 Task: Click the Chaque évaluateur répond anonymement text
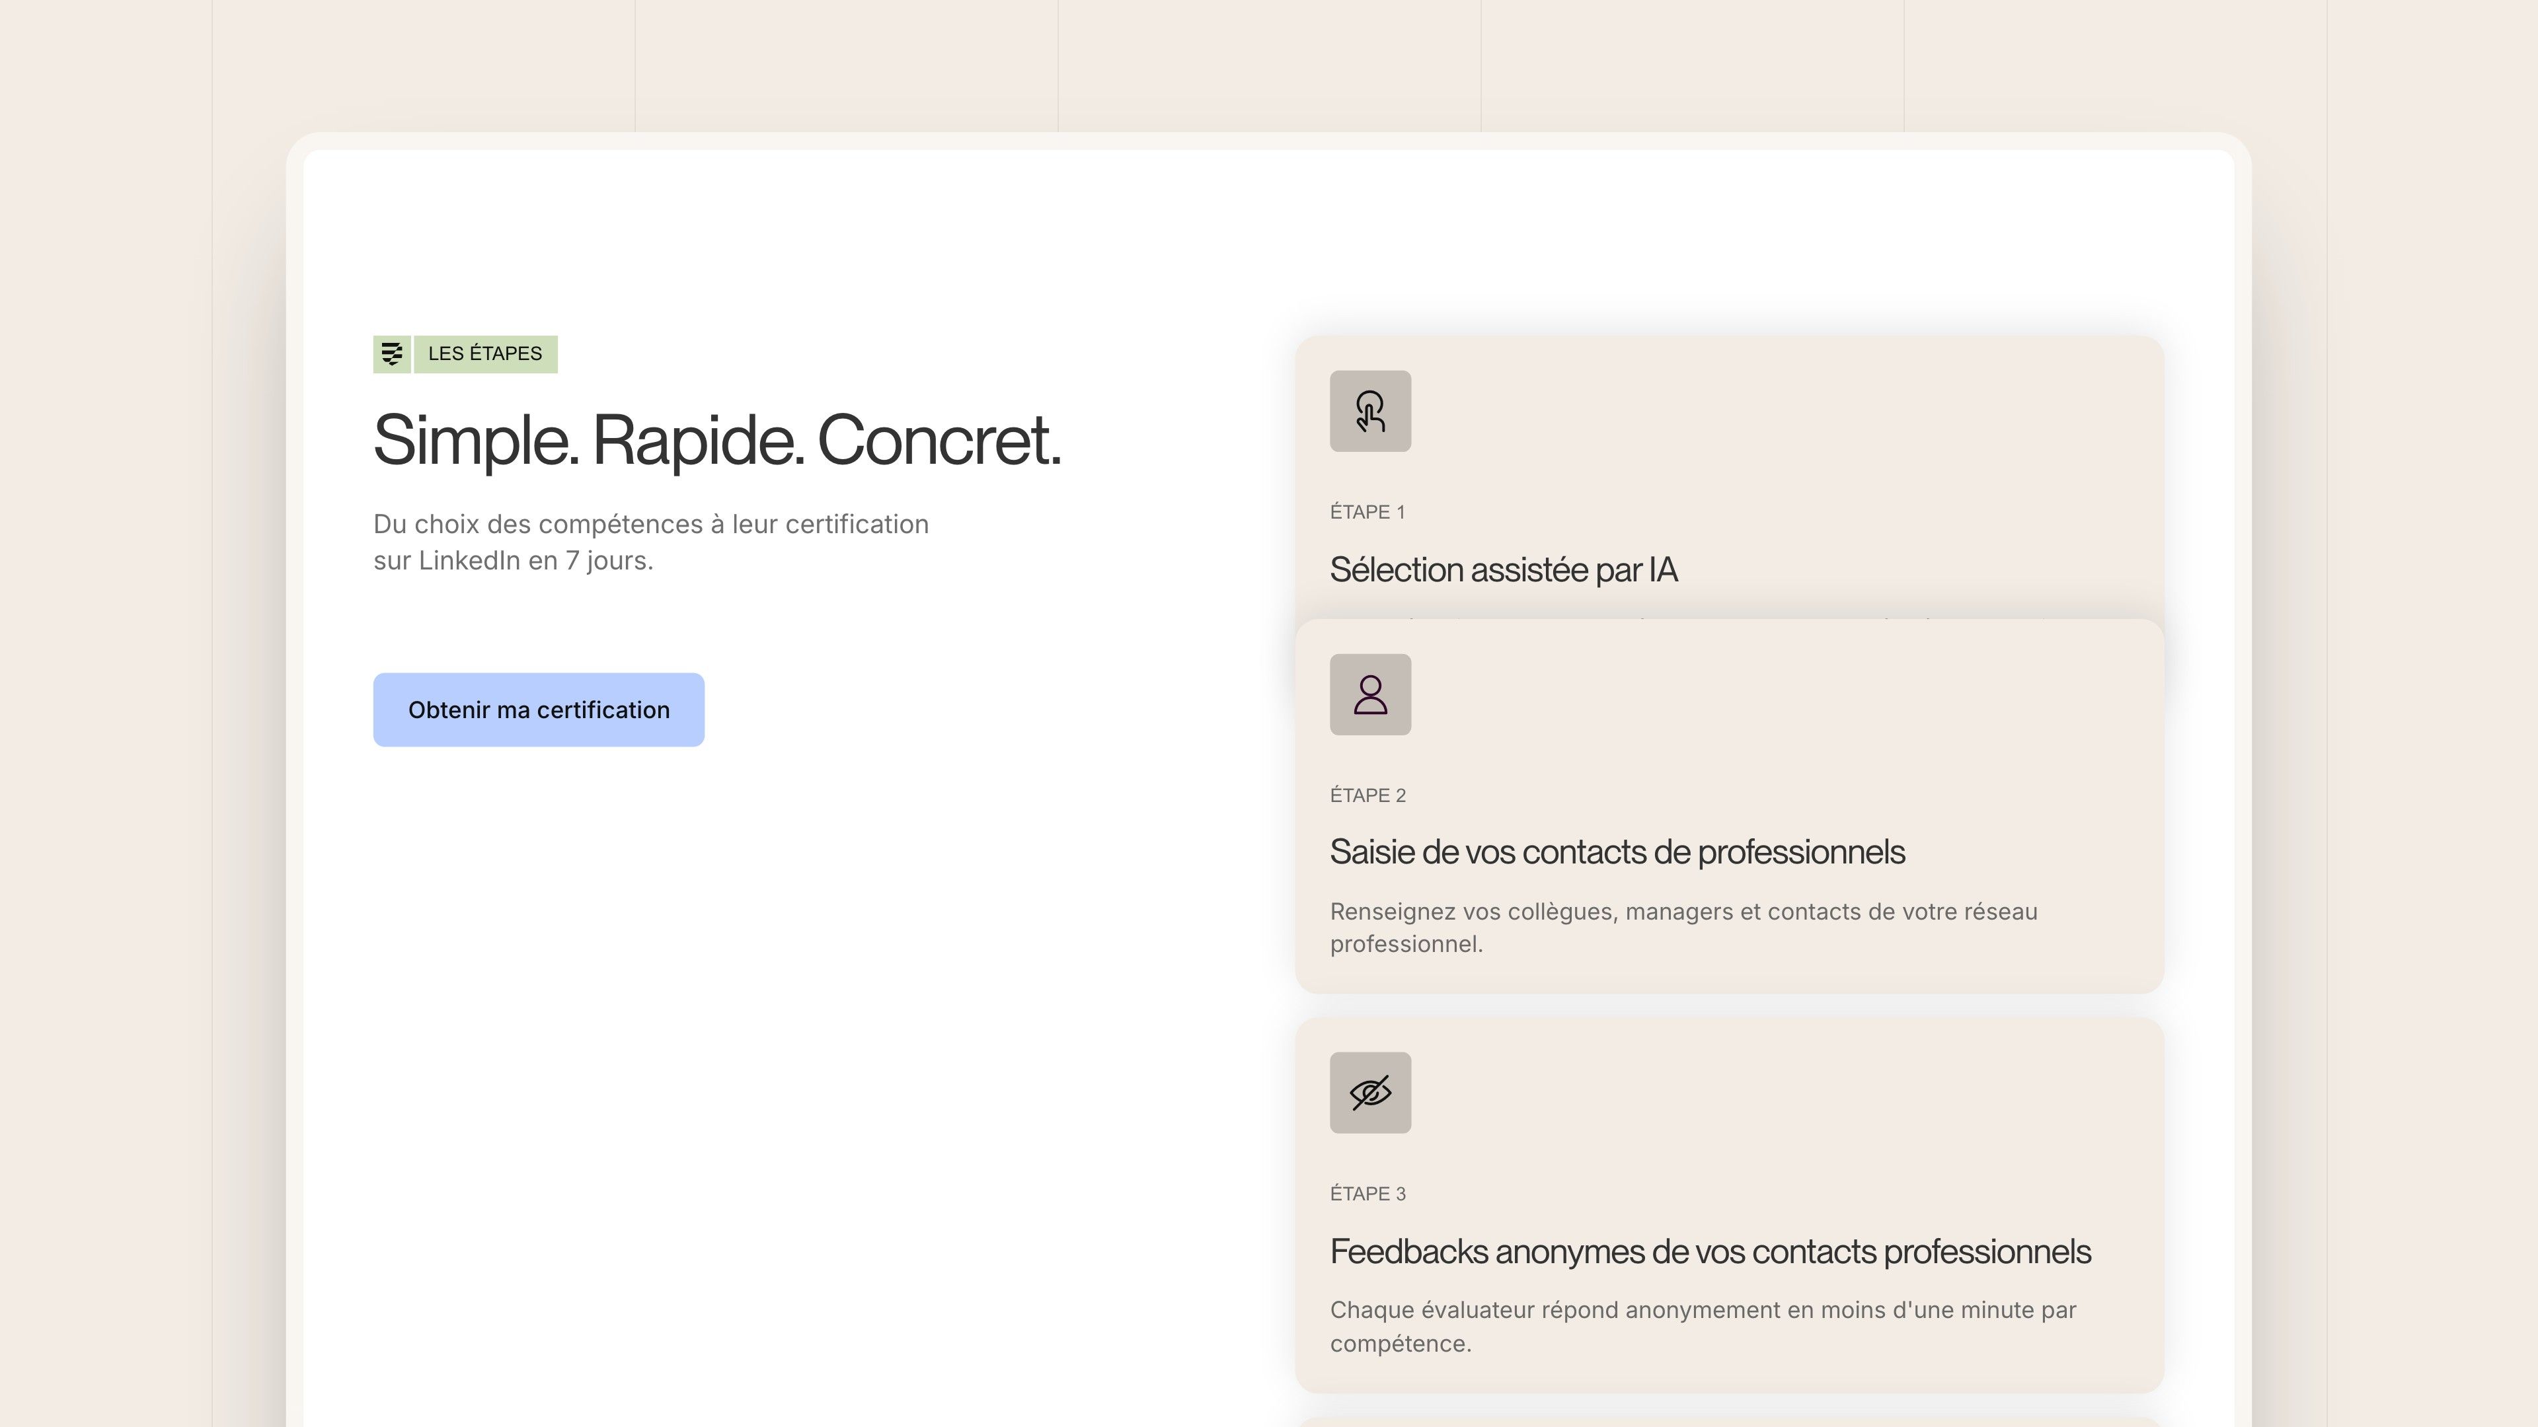tap(1703, 1327)
